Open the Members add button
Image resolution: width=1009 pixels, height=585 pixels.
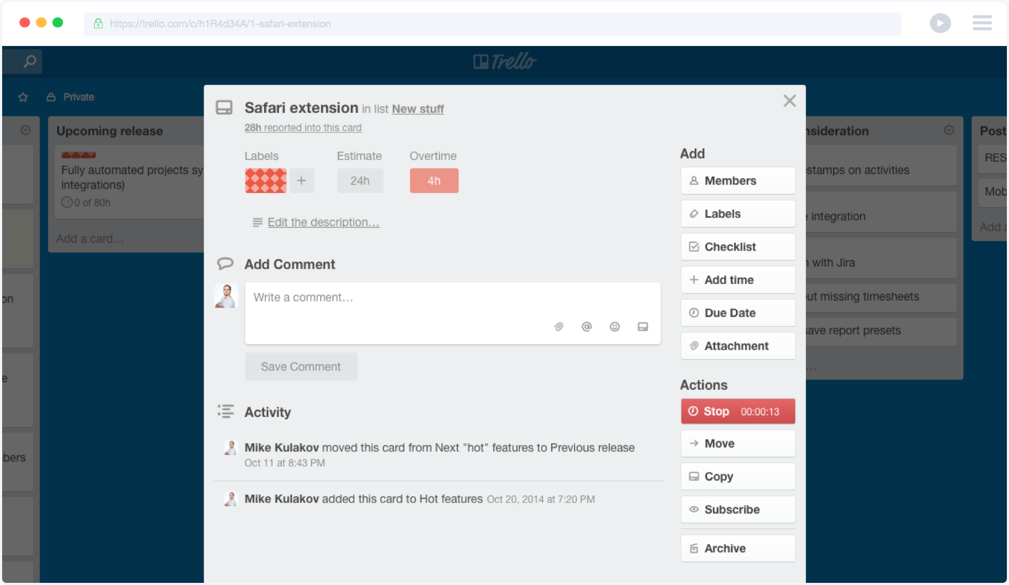738,181
